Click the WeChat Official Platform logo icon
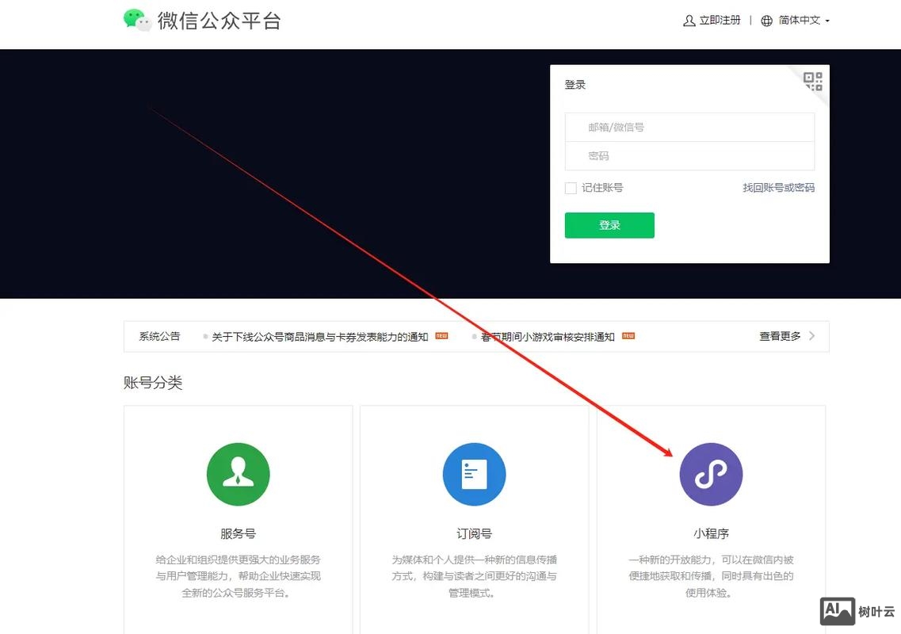 pyautogui.click(x=137, y=20)
